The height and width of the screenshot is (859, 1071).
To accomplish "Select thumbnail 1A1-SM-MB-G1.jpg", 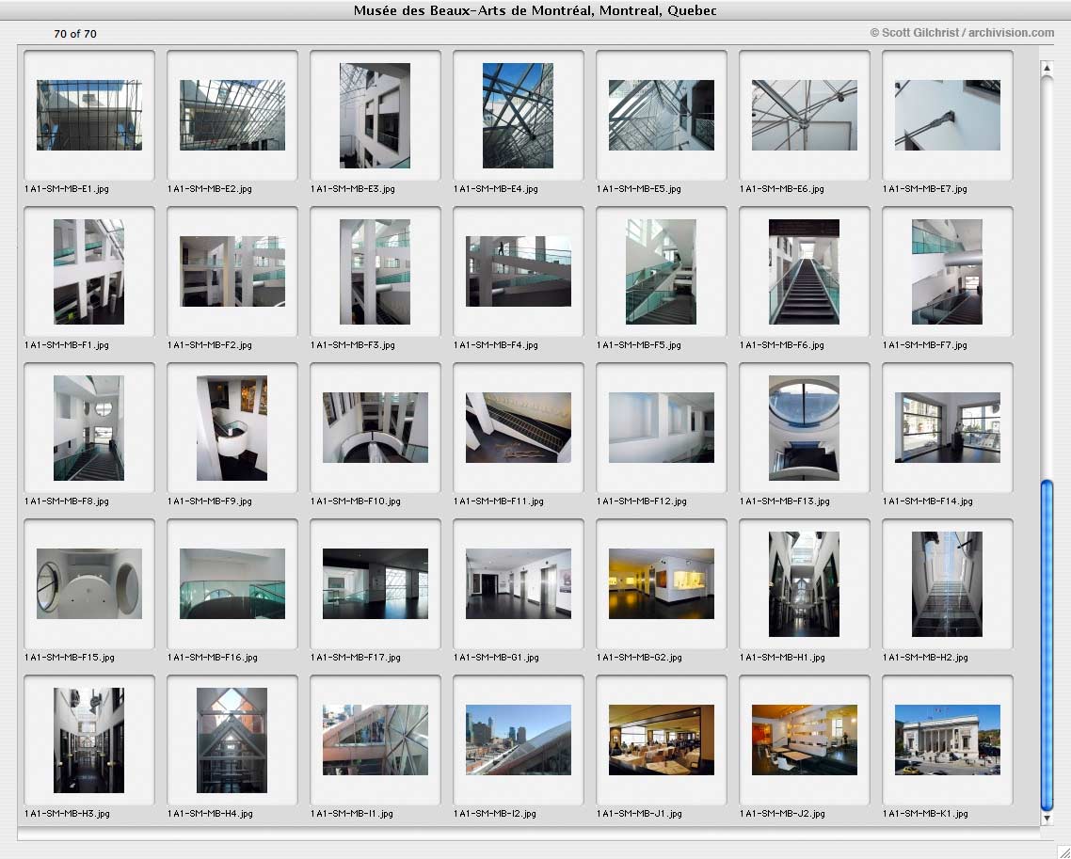I will pos(518,584).
